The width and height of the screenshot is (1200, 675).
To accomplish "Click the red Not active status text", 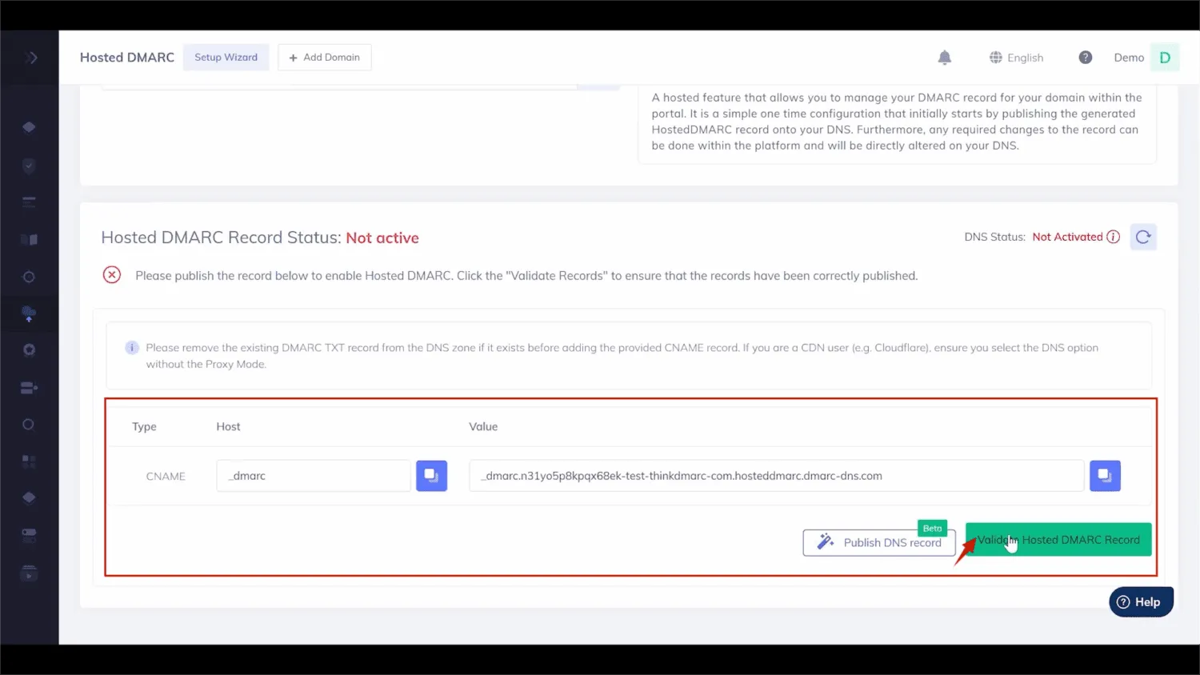I will pyautogui.click(x=382, y=238).
